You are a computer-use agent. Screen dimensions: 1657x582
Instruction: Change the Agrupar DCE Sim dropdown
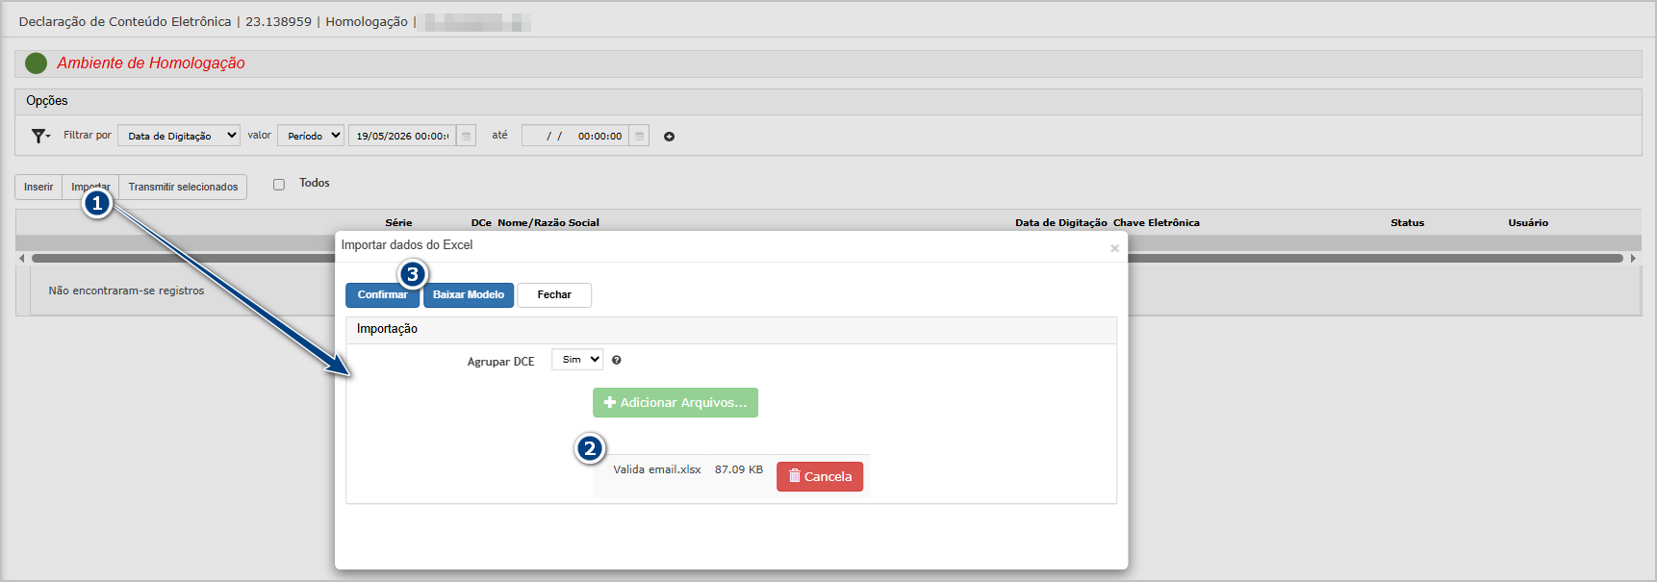[x=577, y=359]
